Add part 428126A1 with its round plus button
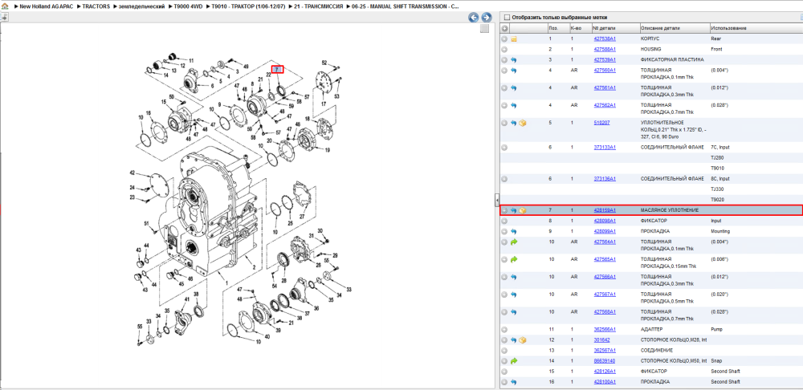 point(504,371)
